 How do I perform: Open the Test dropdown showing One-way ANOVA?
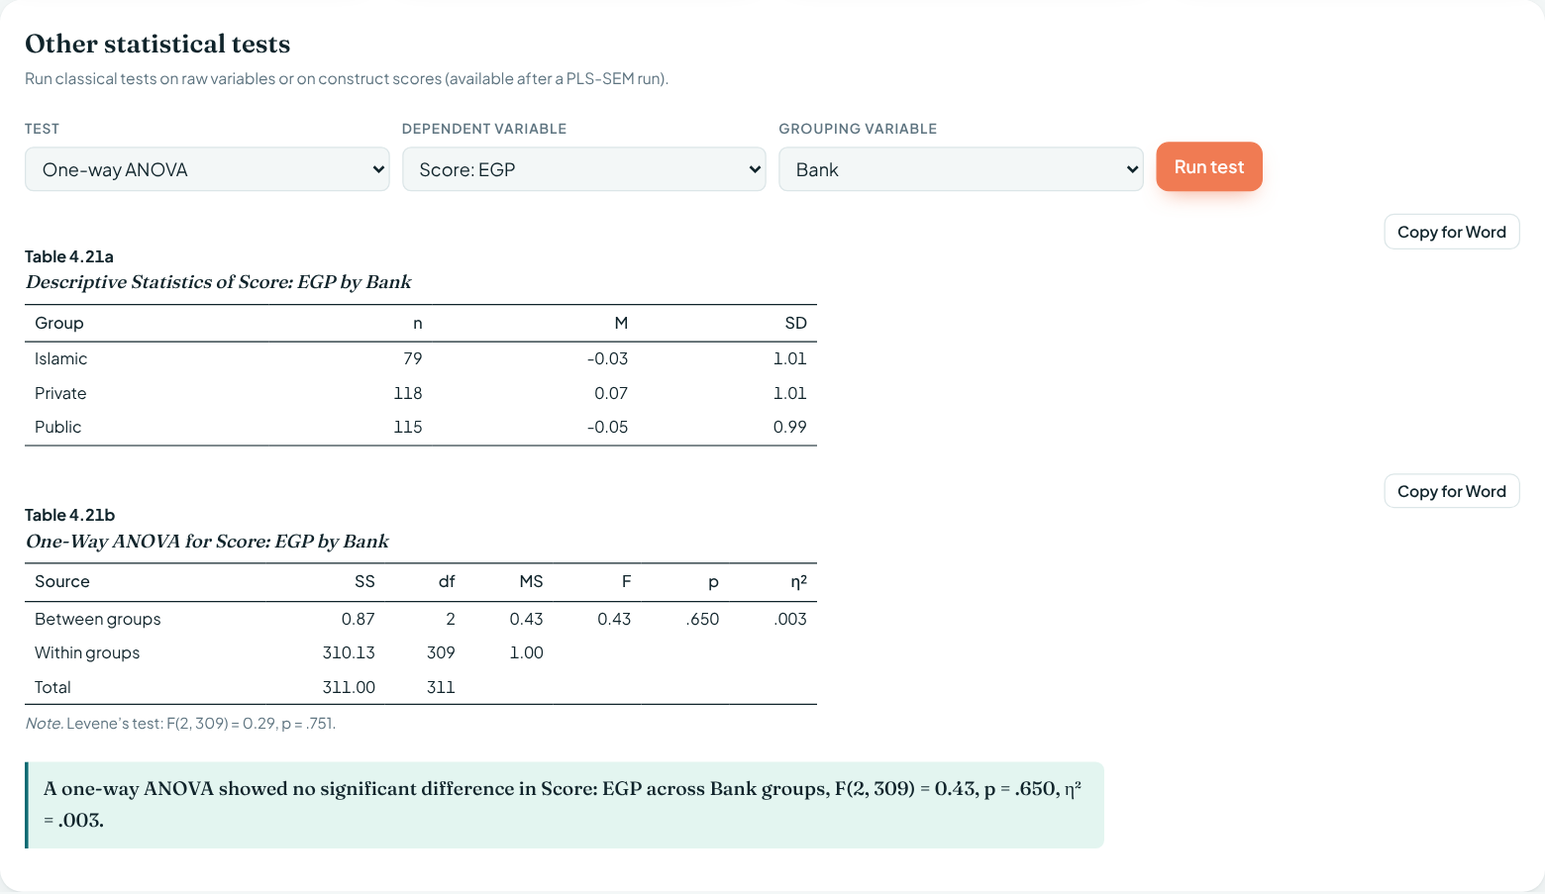(207, 169)
